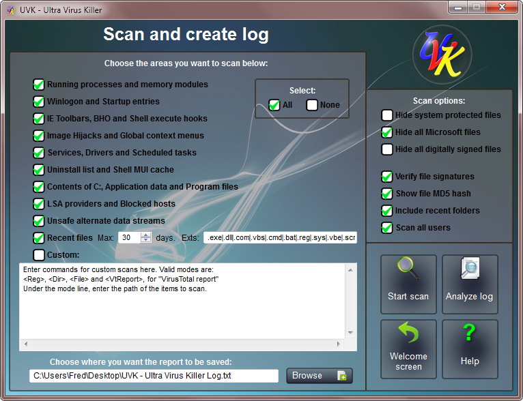
Task: Uncheck Image Hijacks and Global context menus
Action: (39, 136)
